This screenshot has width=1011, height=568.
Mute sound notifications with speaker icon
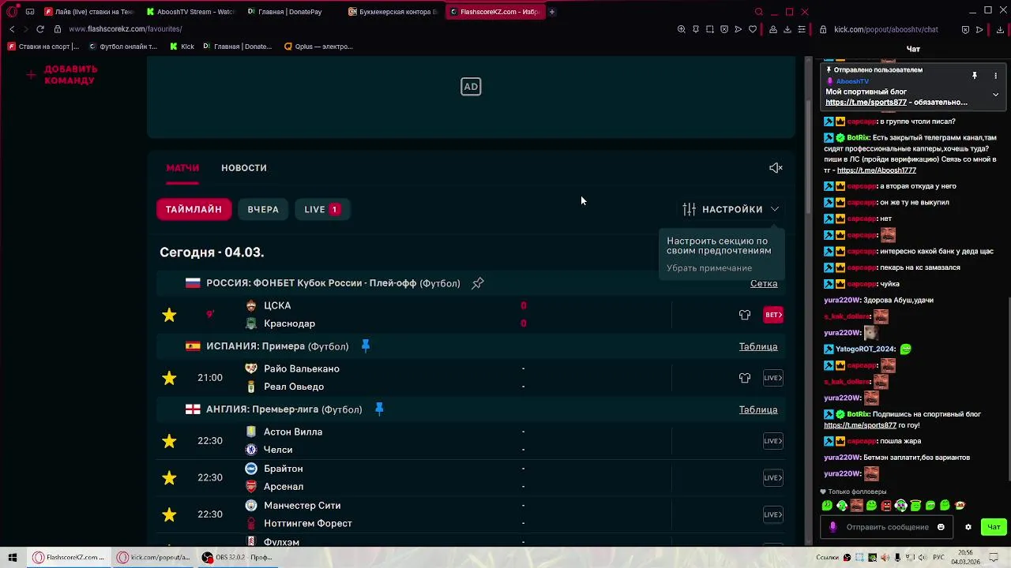[776, 168]
